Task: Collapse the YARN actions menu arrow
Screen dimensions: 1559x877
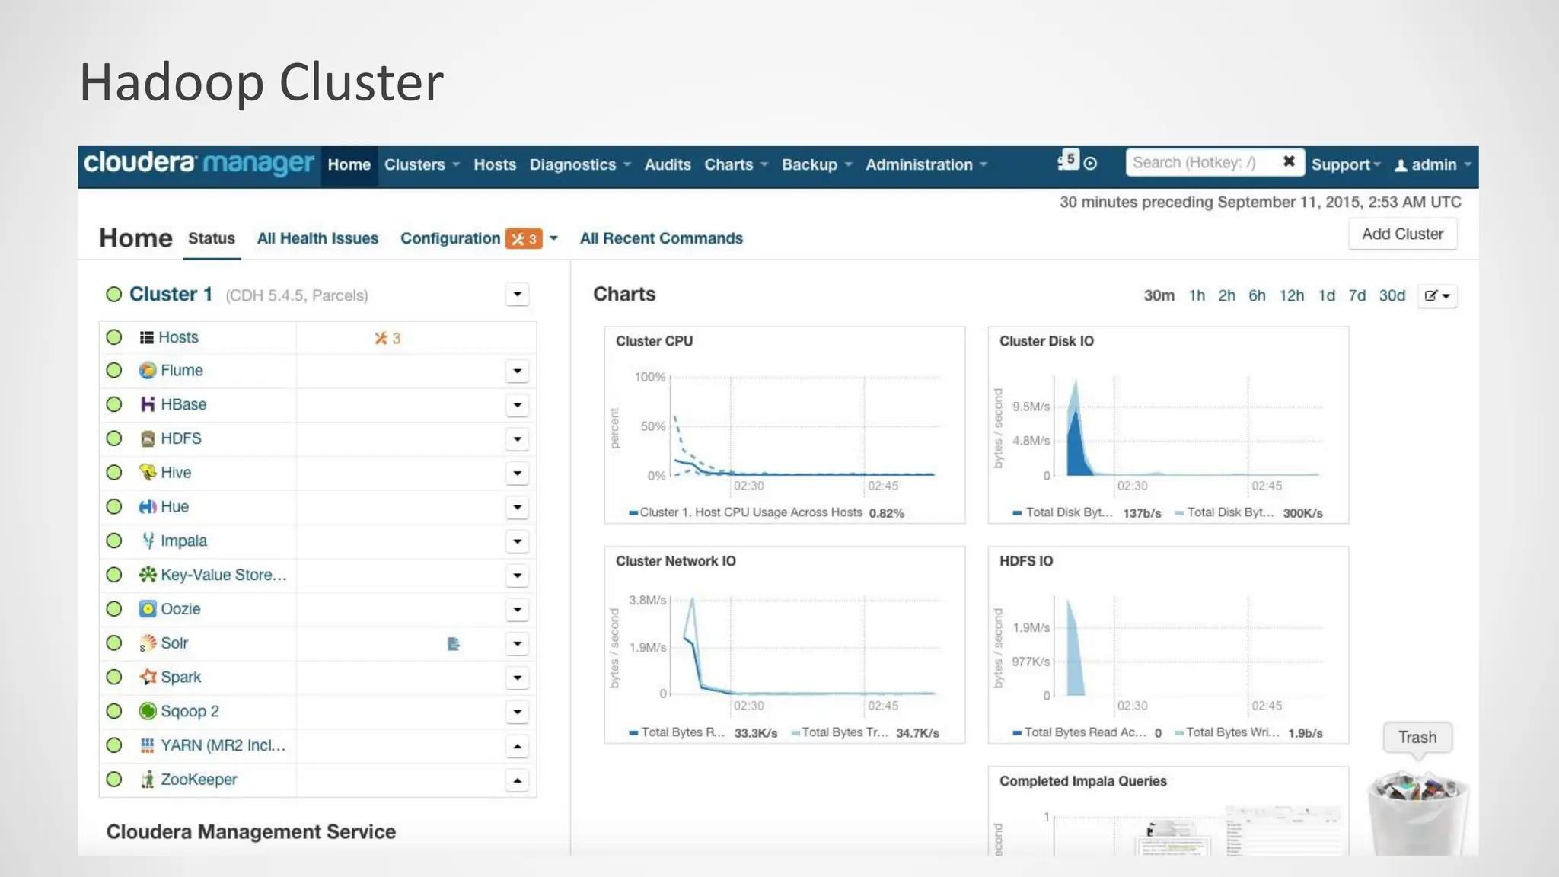Action: click(518, 746)
